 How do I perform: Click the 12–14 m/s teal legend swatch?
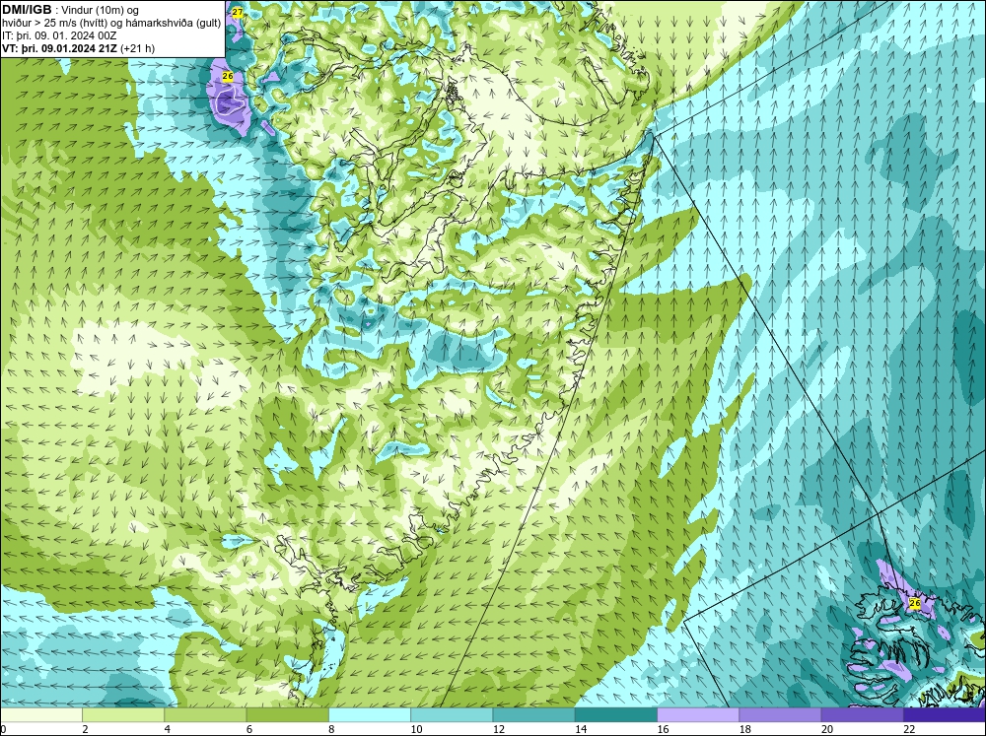tap(533, 715)
